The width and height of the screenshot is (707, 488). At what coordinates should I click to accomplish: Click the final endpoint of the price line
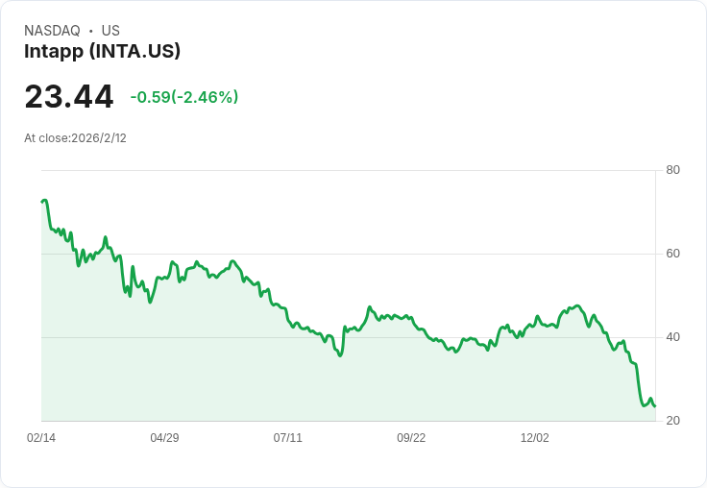click(x=655, y=406)
